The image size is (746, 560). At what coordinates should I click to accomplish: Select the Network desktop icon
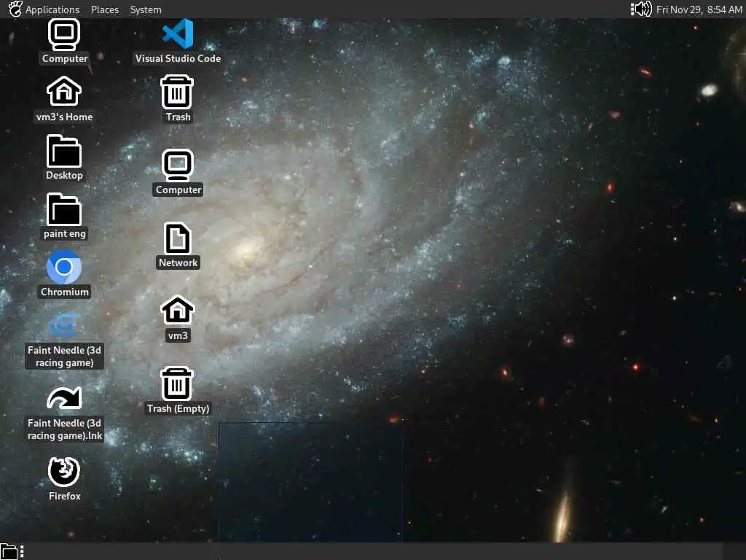point(178,238)
